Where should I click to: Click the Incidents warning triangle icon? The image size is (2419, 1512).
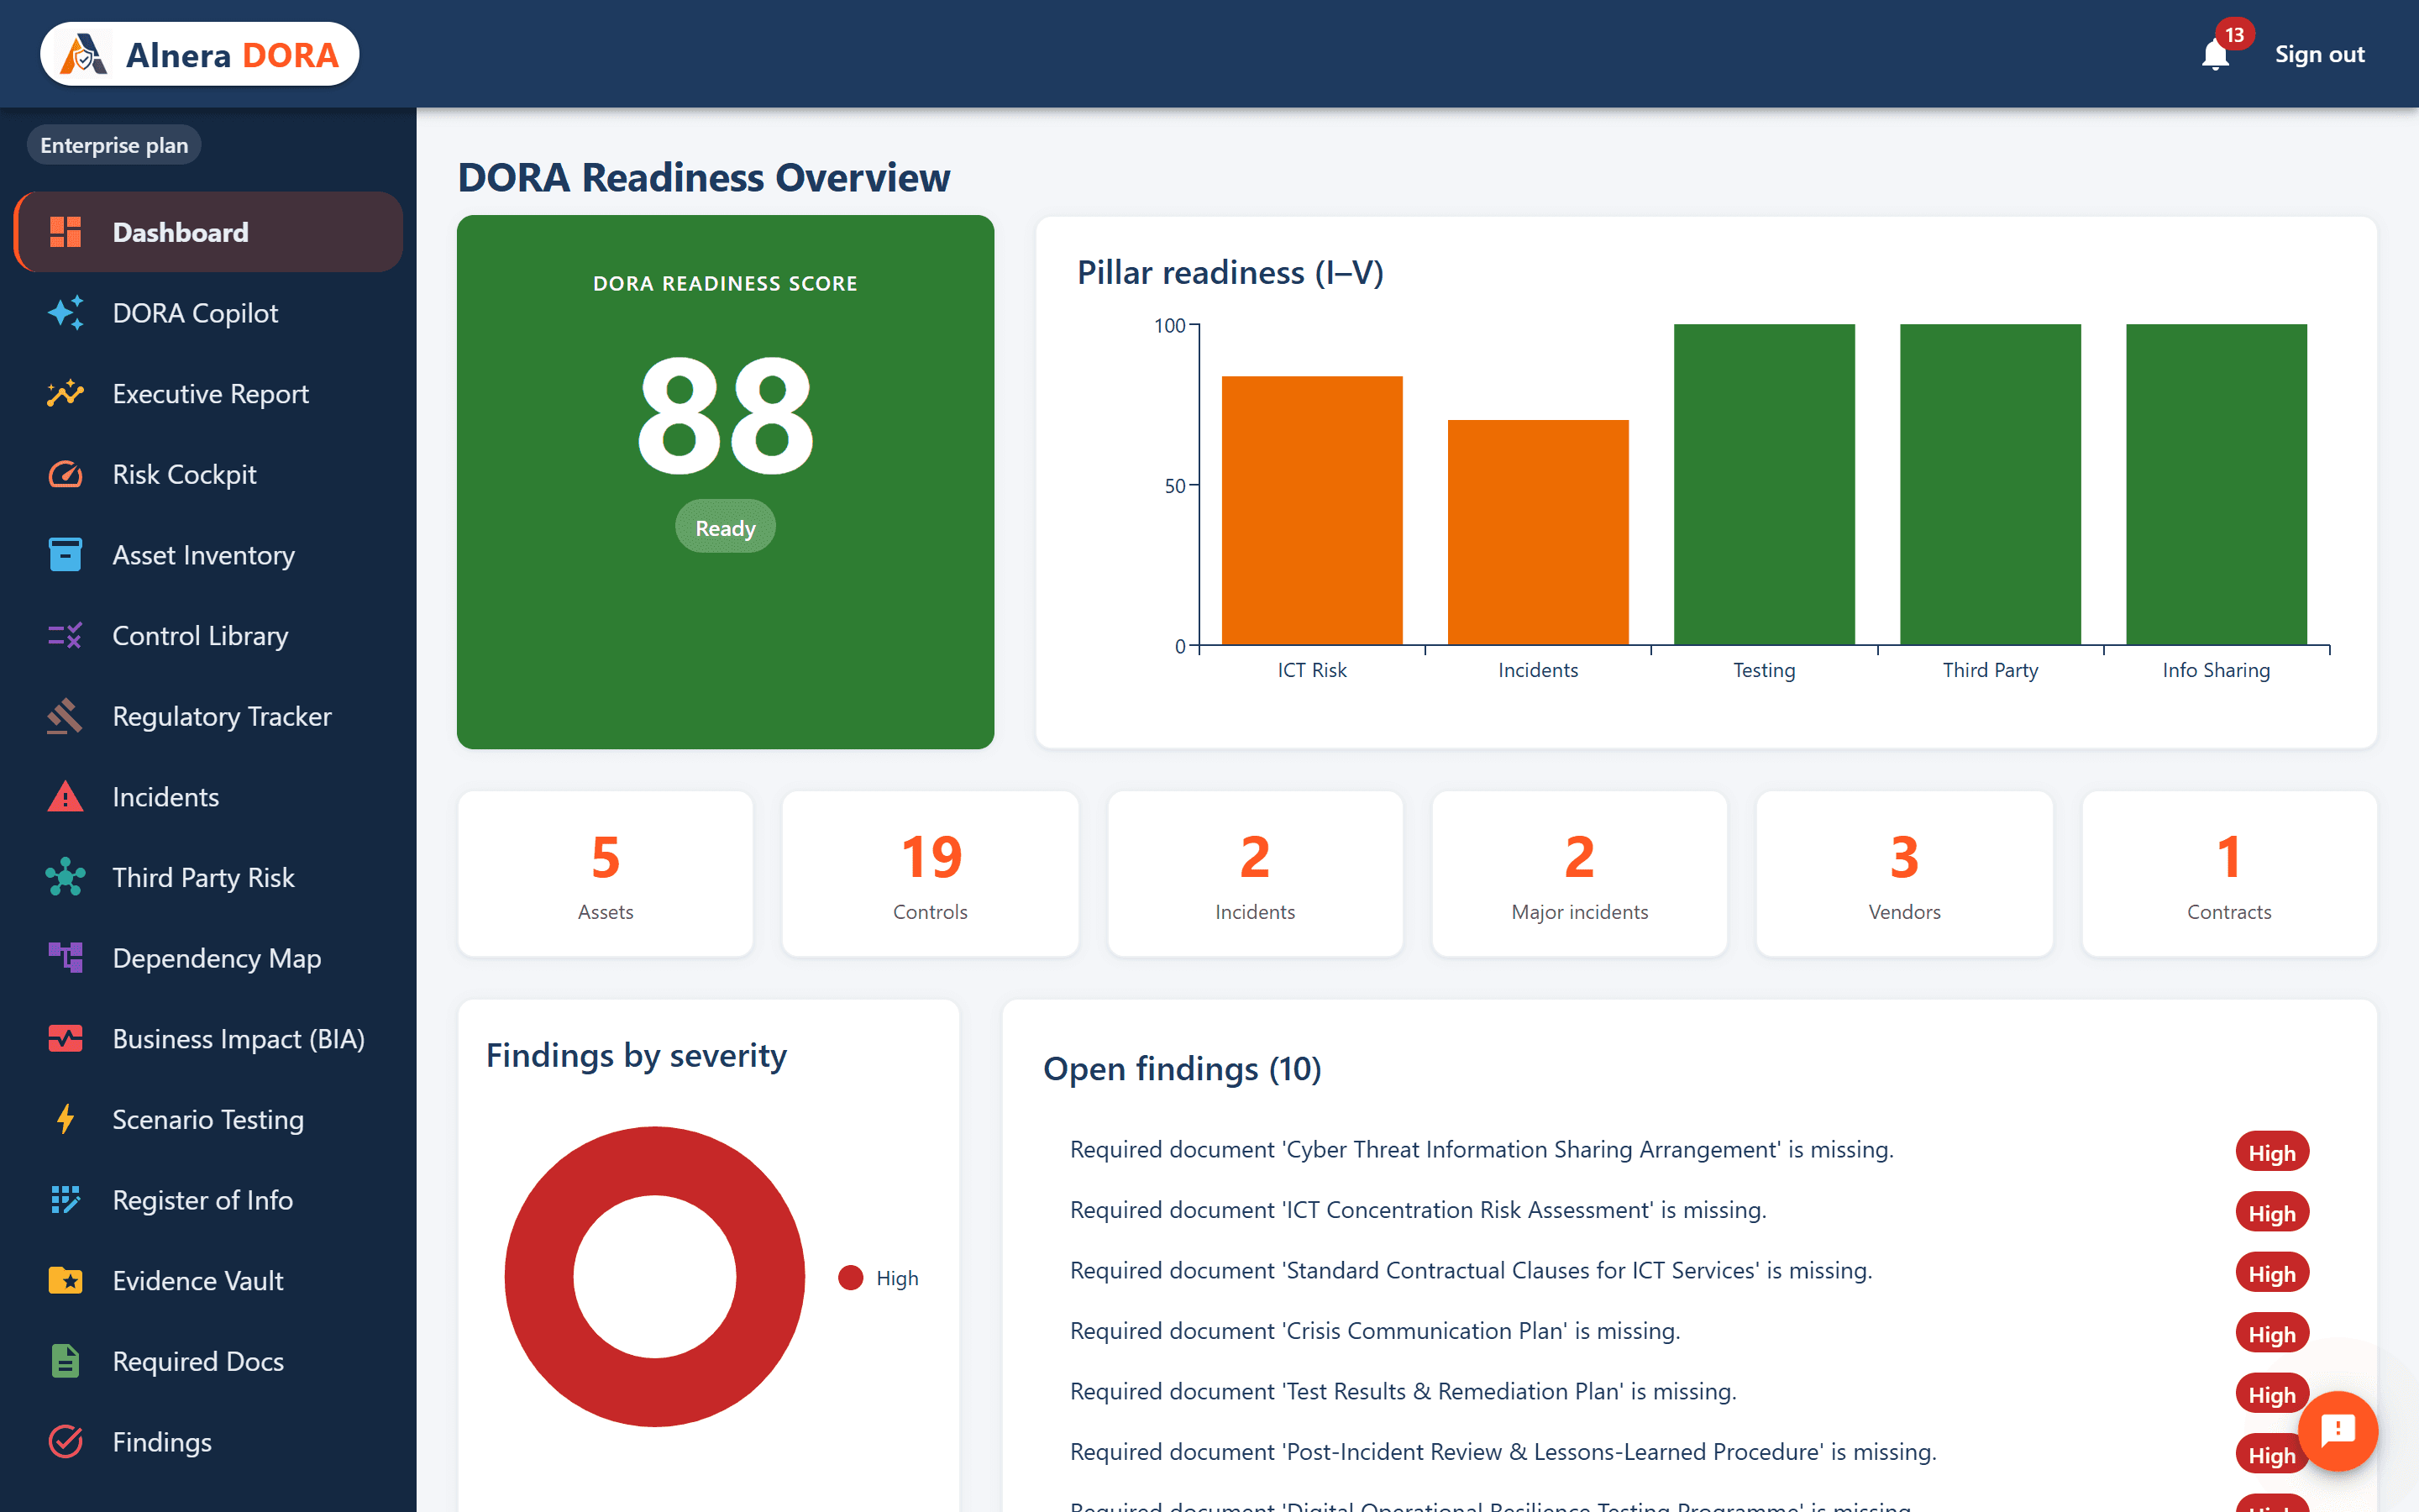tap(66, 797)
